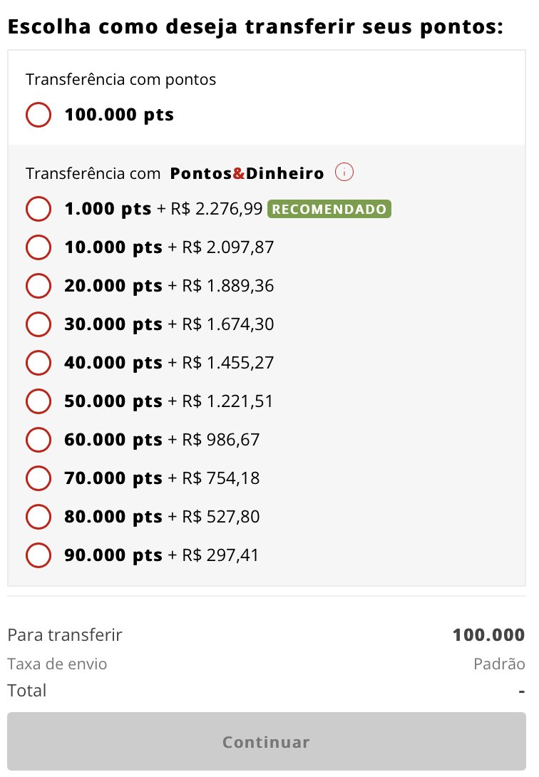The width and height of the screenshot is (539, 777).
Task: Select 70.000 pts + R$ 754,18
Action: click(x=38, y=478)
